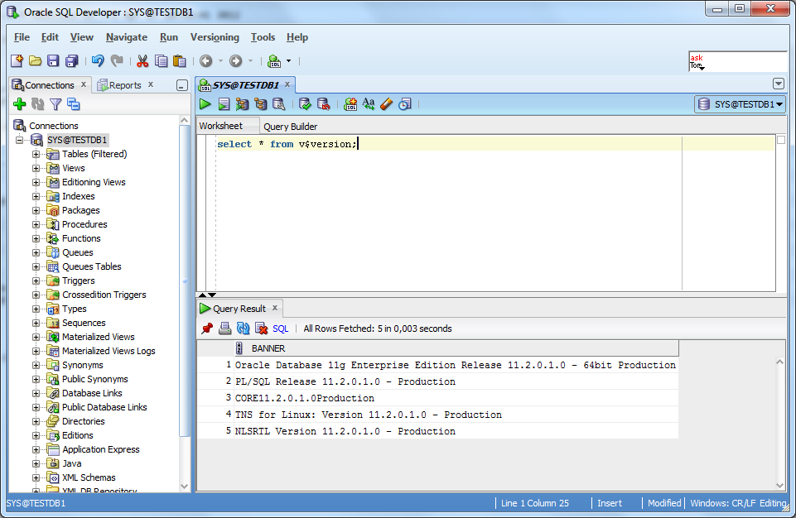Click the Forward navigation arrow
The image size is (796, 518).
click(x=235, y=61)
